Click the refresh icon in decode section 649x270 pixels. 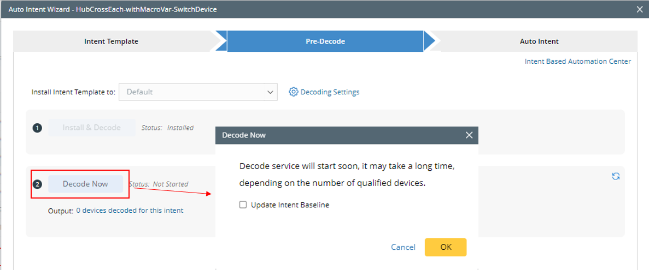616,176
